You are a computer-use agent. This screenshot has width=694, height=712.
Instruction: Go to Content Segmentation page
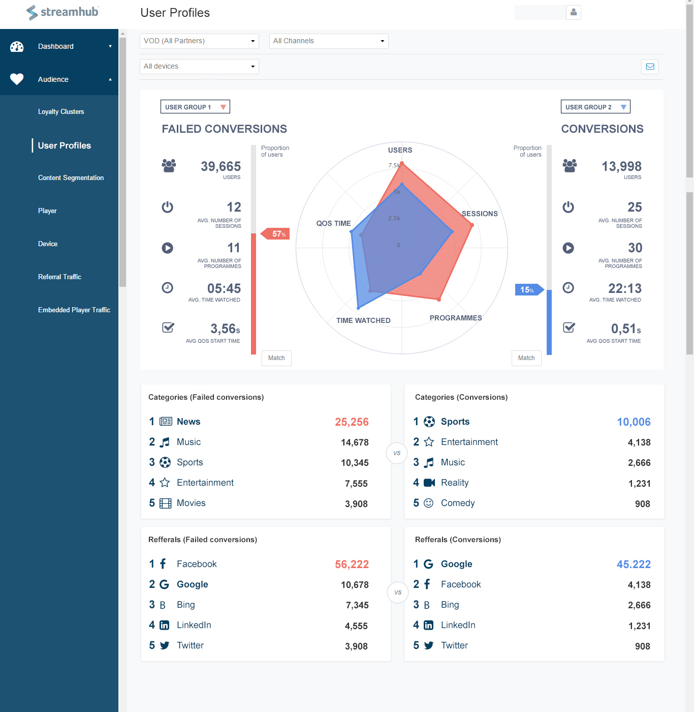click(x=71, y=178)
